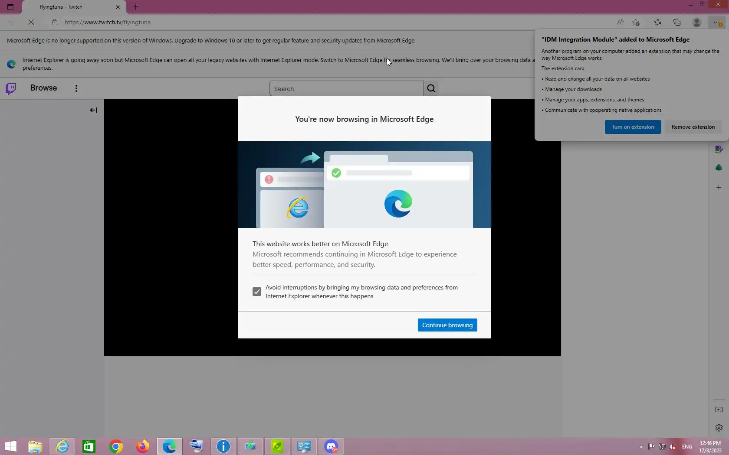Viewport: 729px width, 455px height.
Task: Click the browser back arrow
Action: pyautogui.click(x=12, y=22)
